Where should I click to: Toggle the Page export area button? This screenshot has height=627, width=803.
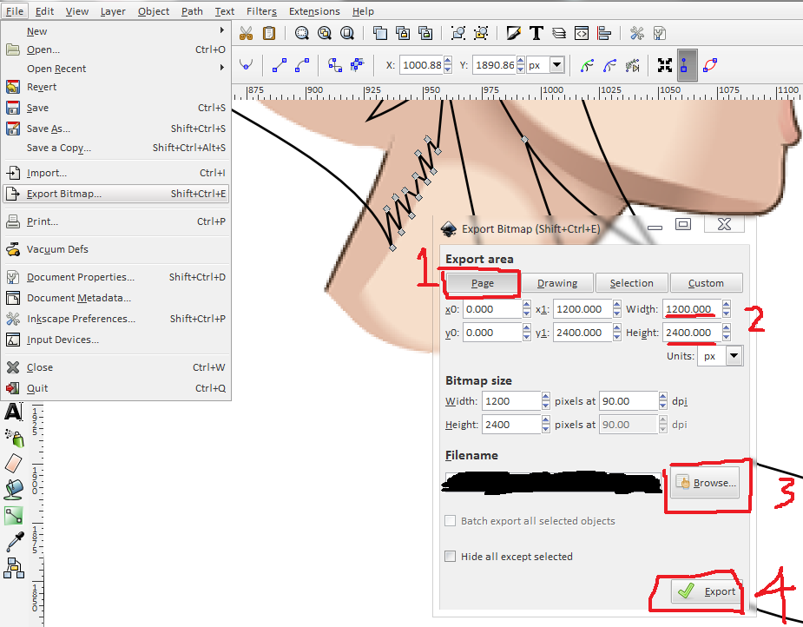coord(482,283)
